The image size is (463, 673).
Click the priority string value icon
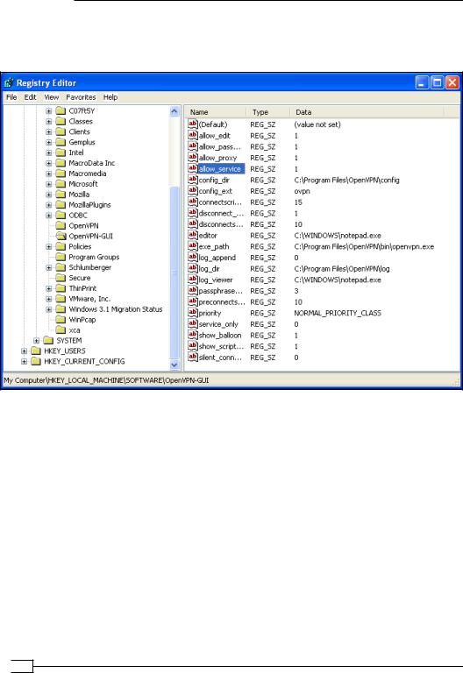192,313
